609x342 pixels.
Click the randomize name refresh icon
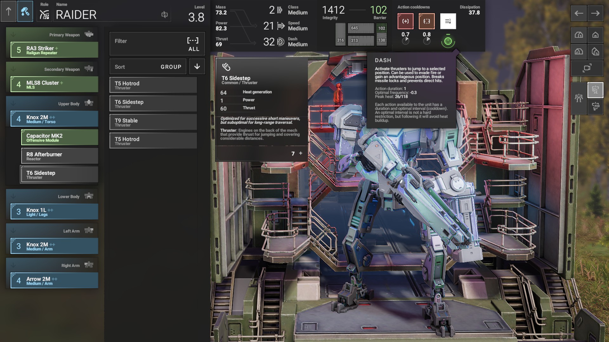(x=164, y=15)
